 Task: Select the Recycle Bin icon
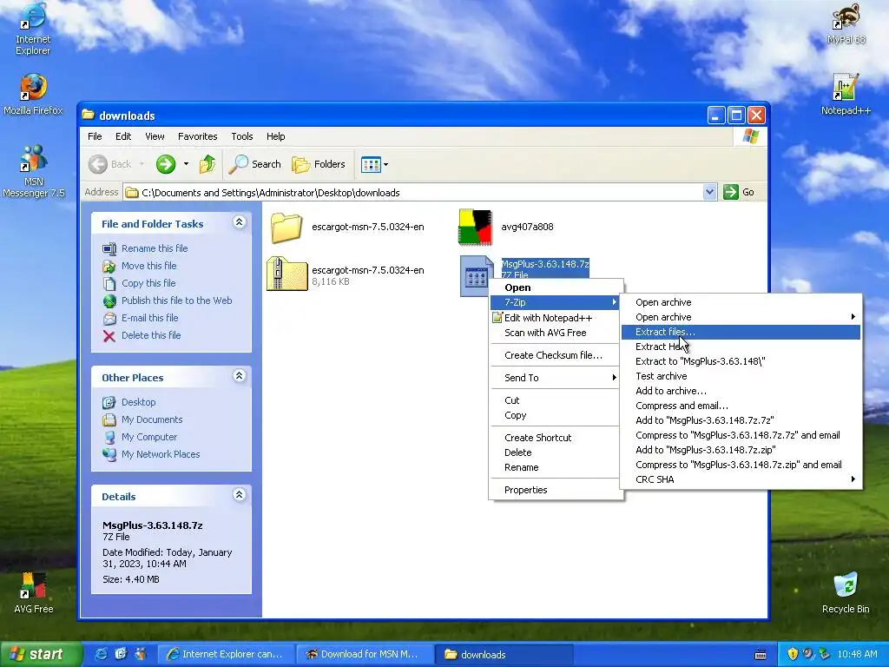846,592
